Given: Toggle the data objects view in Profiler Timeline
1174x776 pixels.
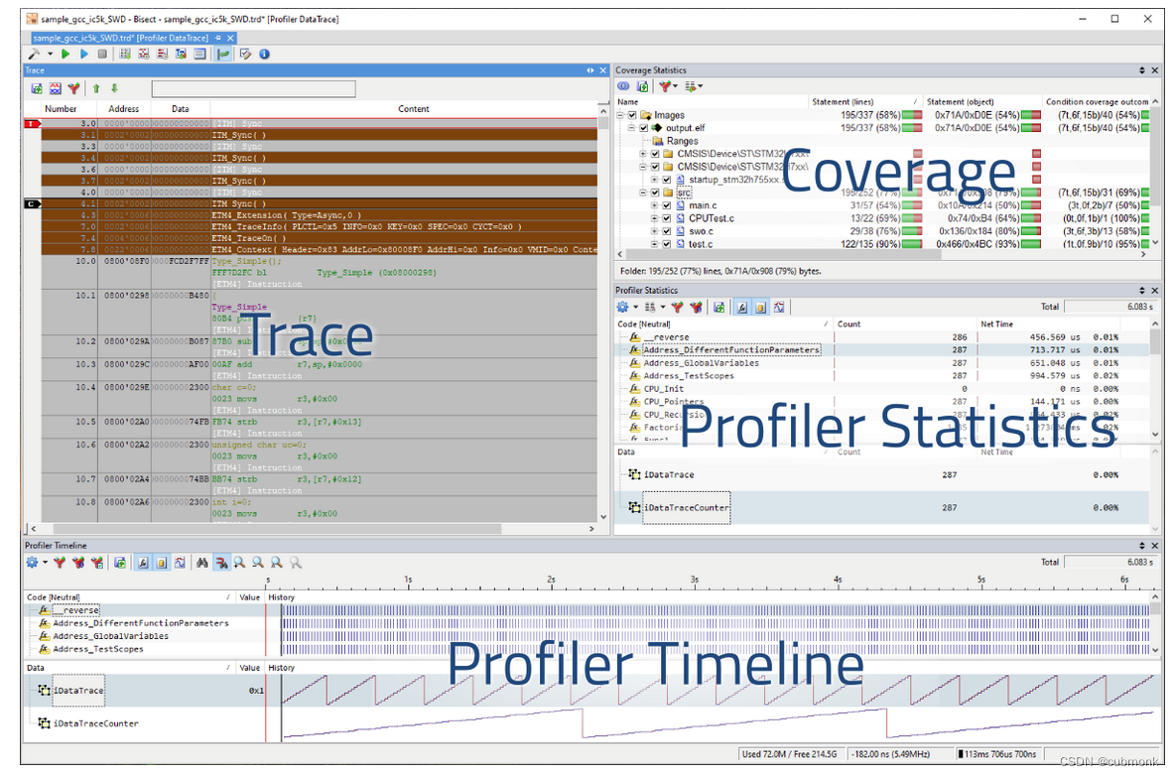Looking at the screenshot, I should pyautogui.click(x=162, y=563).
